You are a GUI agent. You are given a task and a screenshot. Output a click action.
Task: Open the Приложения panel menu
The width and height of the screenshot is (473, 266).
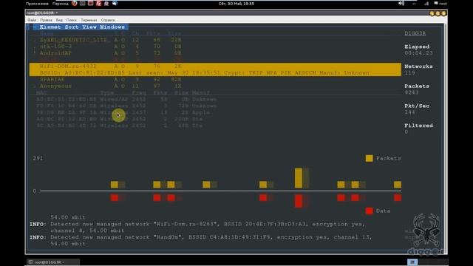click(x=37, y=4)
